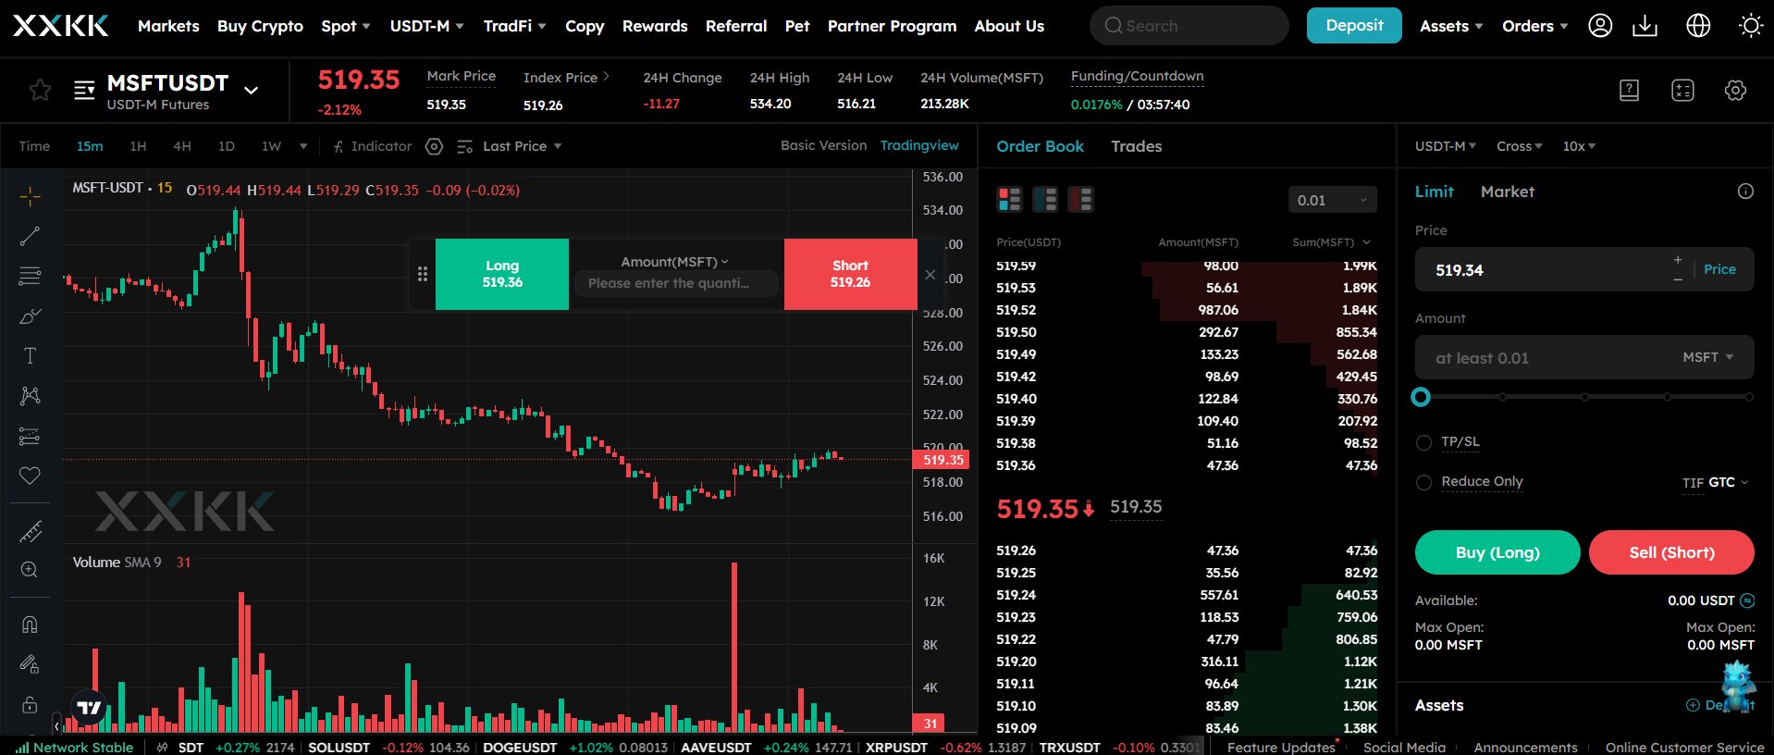Toggle magnet mode on chart
Image resolution: width=1774 pixels, height=755 pixels.
[x=30, y=625]
